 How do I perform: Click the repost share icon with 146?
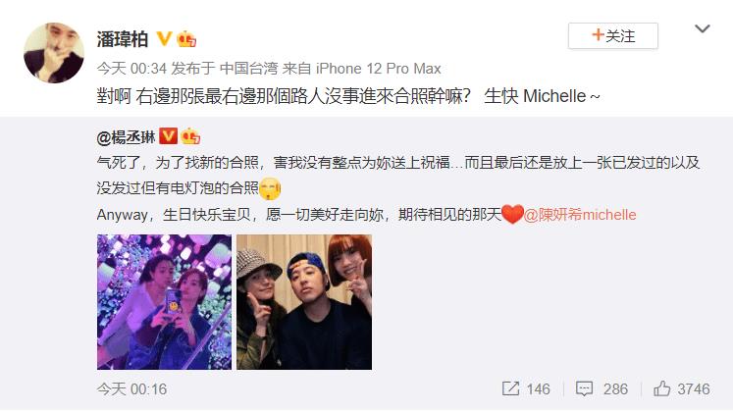526,388
